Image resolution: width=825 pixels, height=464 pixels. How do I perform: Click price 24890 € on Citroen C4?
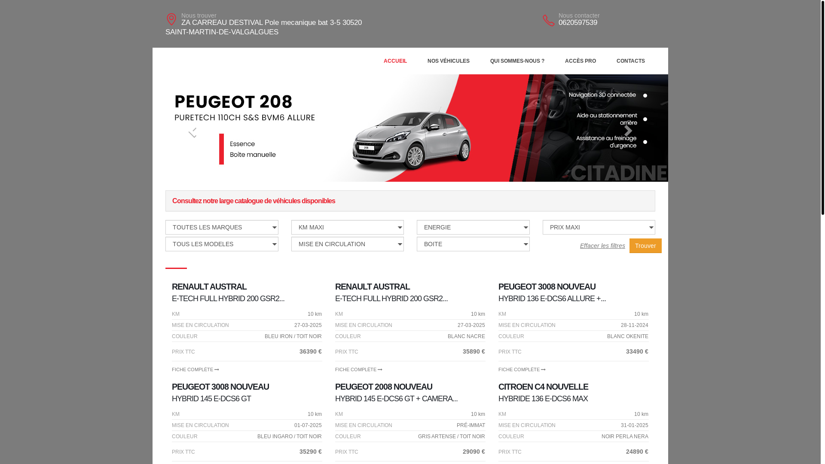[x=637, y=452]
